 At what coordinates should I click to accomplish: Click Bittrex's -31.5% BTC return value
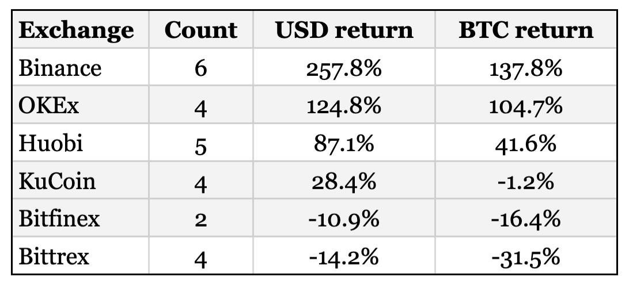(x=525, y=256)
